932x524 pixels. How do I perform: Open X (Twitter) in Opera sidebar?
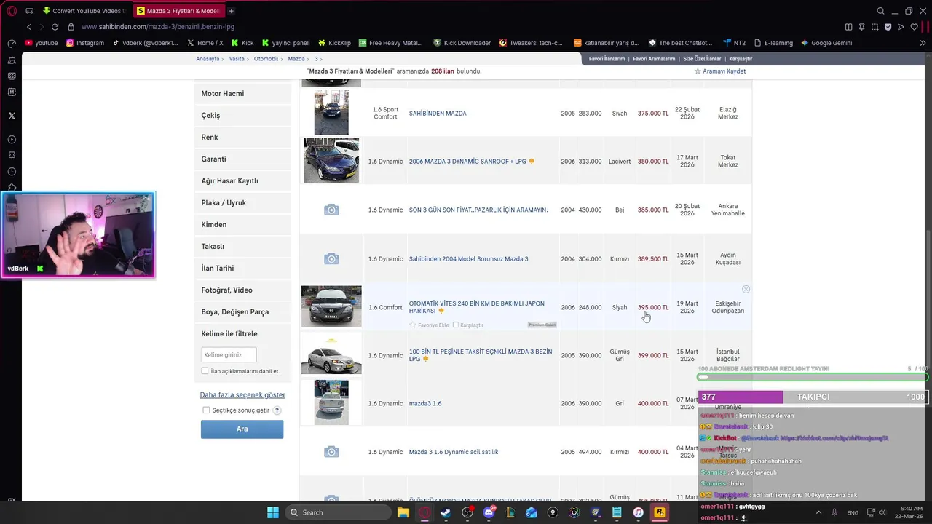(x=12, y=116)
